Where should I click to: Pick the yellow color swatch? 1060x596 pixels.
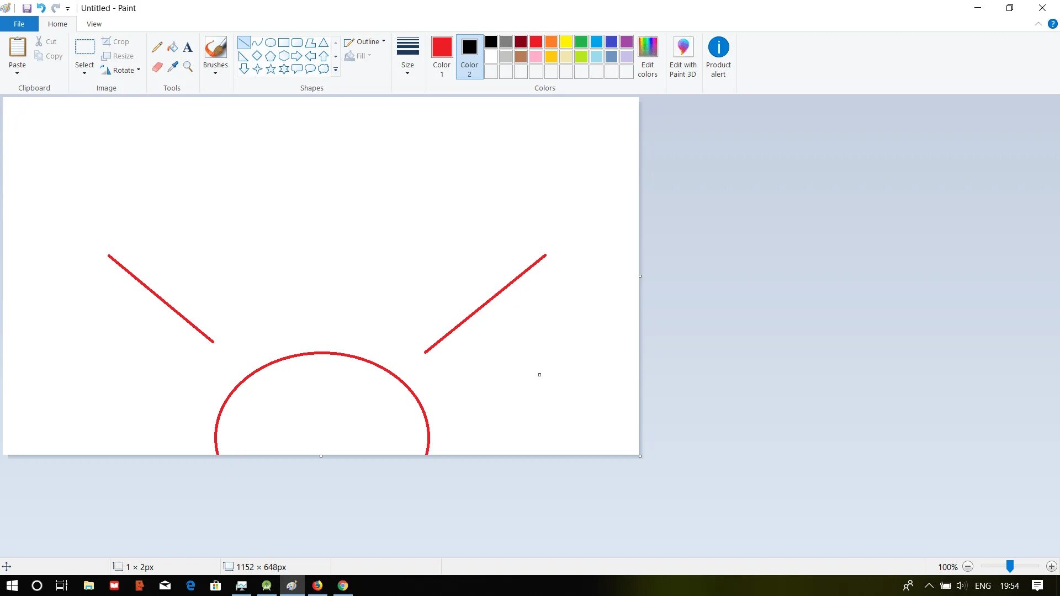pos(566,42)
